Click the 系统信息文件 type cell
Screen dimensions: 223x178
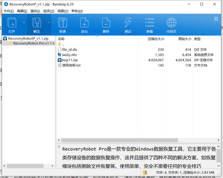(204, 55)
